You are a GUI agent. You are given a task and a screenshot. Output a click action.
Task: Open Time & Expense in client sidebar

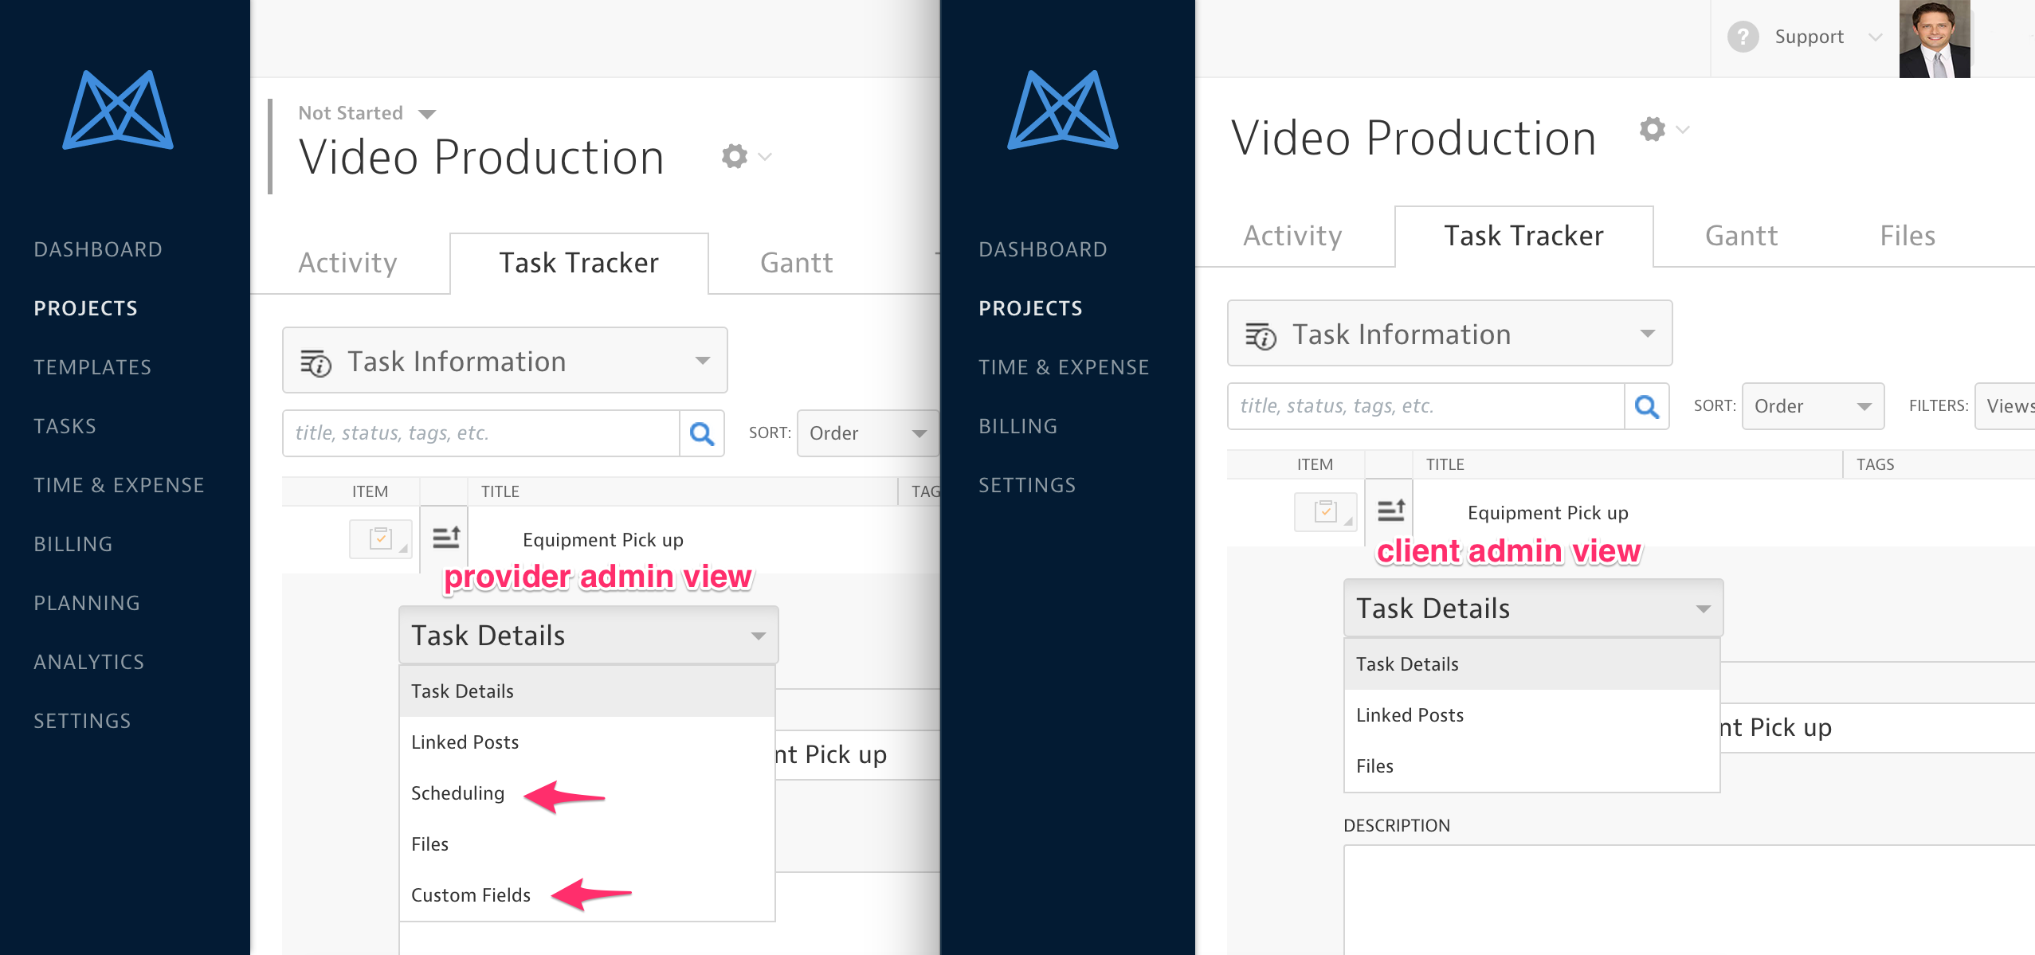pyautogui.click(x=1063, y=367)
